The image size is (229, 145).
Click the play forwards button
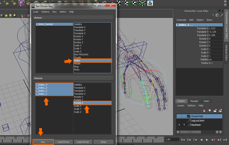pos(207,140)
